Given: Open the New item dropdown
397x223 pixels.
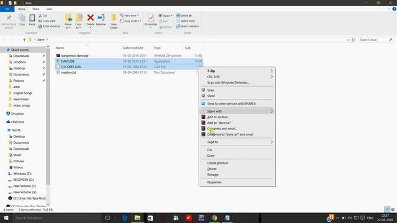Looking at the screenshot, I should [x=130, y=15].
